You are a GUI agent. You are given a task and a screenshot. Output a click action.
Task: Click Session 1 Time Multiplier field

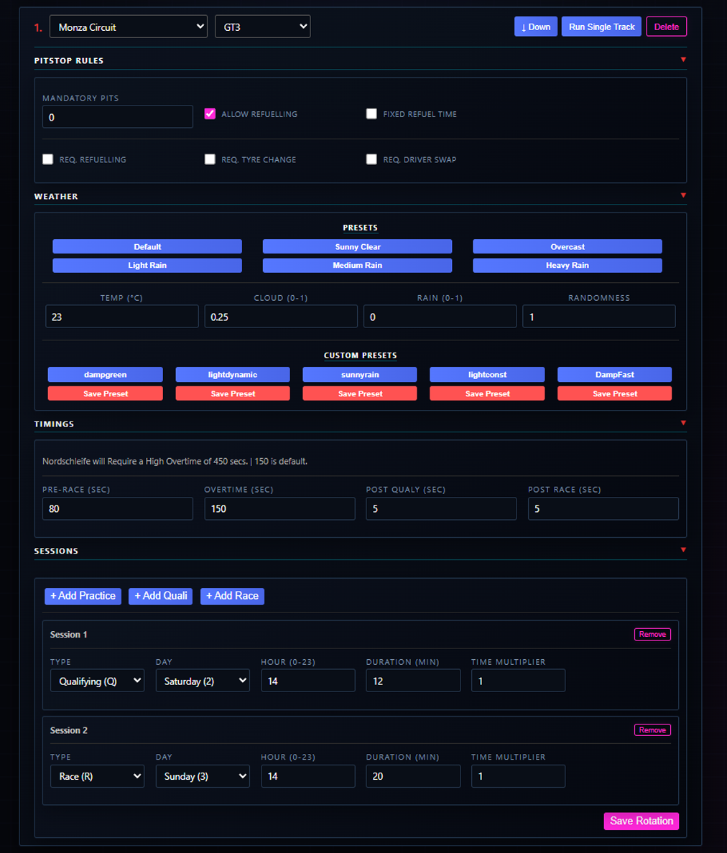[x=518, y=681]
